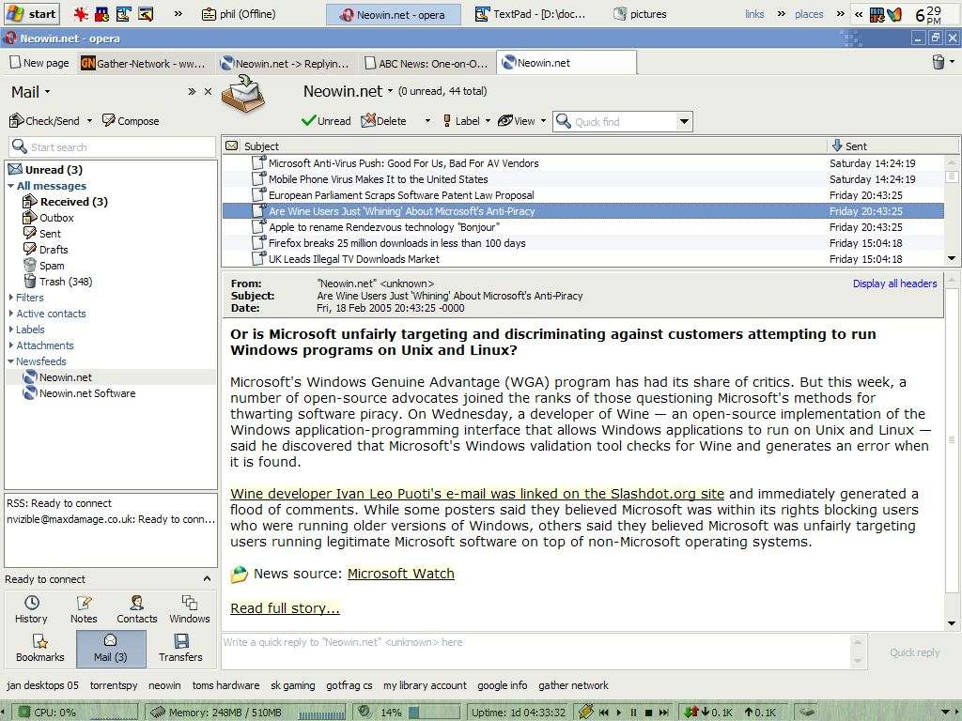Click the envelope status column header icon

pos(232,146)
